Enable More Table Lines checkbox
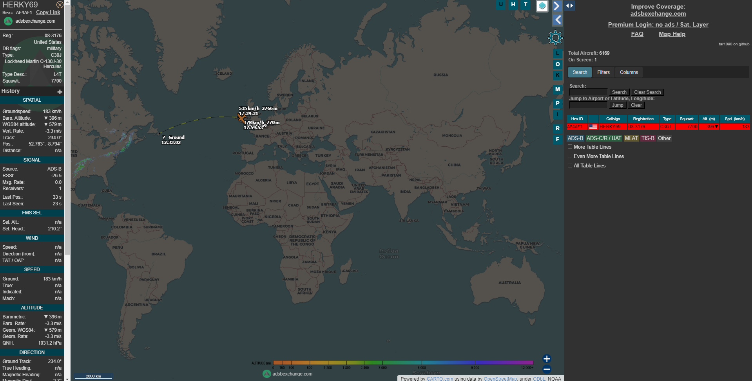The height and width of the screenshot is (381, 752). click(570, 147)
